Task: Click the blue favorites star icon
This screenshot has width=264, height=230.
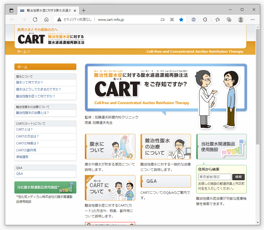Action: (x=181, y=20)
